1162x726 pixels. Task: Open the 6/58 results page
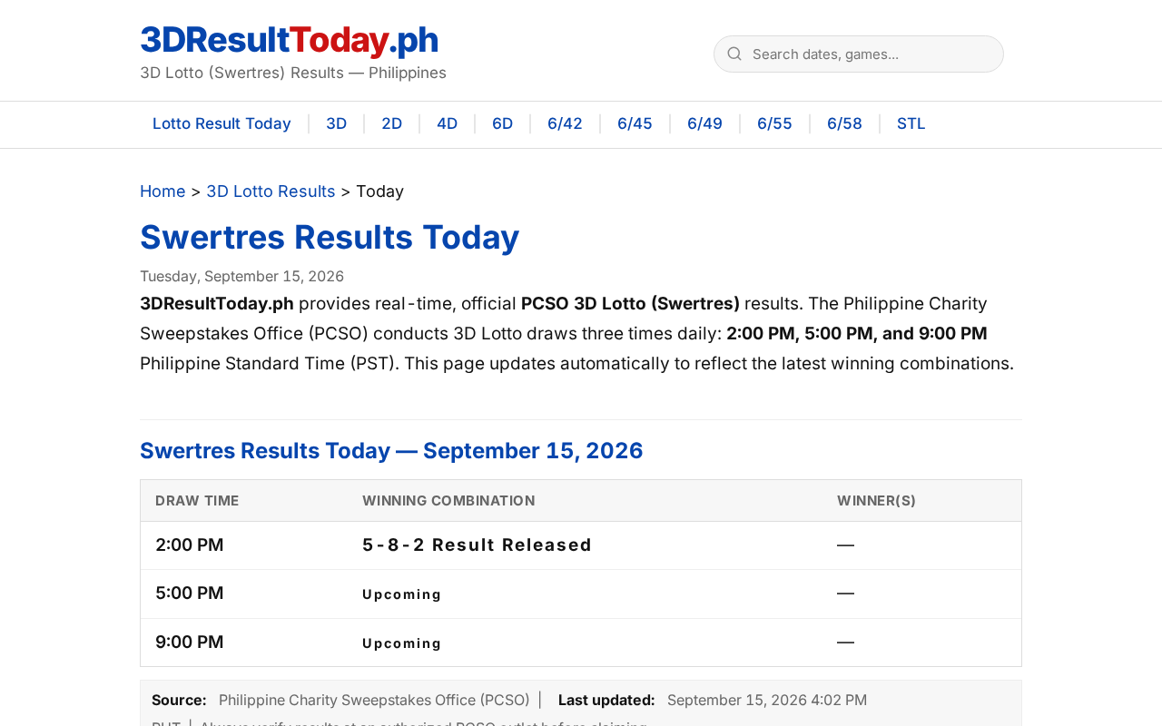tap(844, 123)
